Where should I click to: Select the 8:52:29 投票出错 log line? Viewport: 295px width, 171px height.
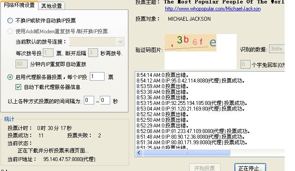163,126
